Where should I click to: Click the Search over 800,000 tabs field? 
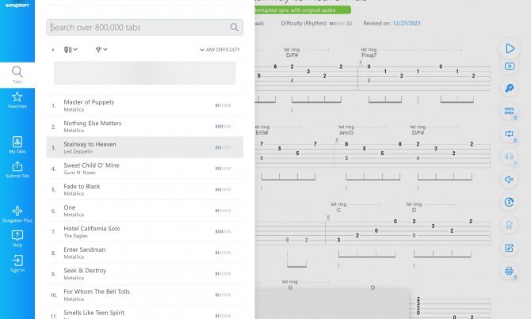[x=144, y=28]
